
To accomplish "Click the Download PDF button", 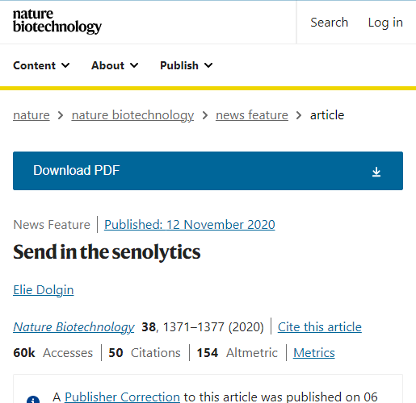I will tap(208, 171).
